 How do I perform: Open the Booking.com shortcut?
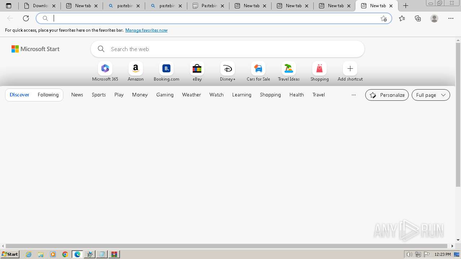pyautogui.click(x=166, y=72)
